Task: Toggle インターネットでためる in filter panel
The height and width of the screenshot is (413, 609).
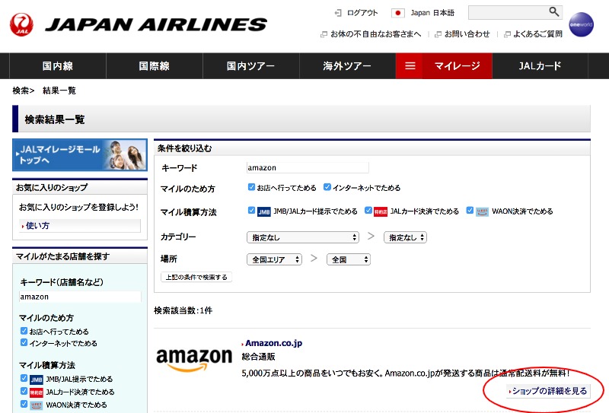Action: pyautogui.click(x=327, y=187)
